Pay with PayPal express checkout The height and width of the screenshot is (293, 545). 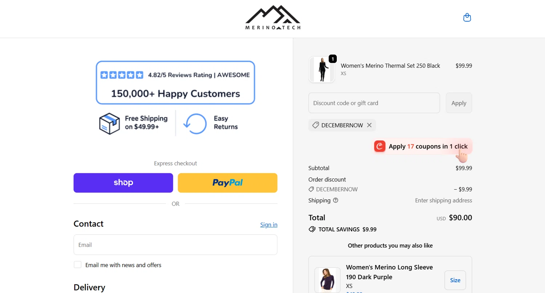(227, 183)
